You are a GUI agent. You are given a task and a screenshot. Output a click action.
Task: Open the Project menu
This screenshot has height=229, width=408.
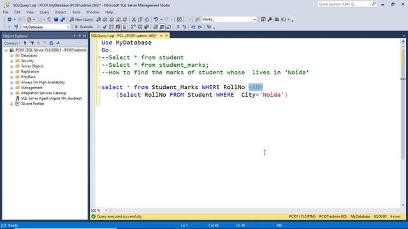point(61,12)
